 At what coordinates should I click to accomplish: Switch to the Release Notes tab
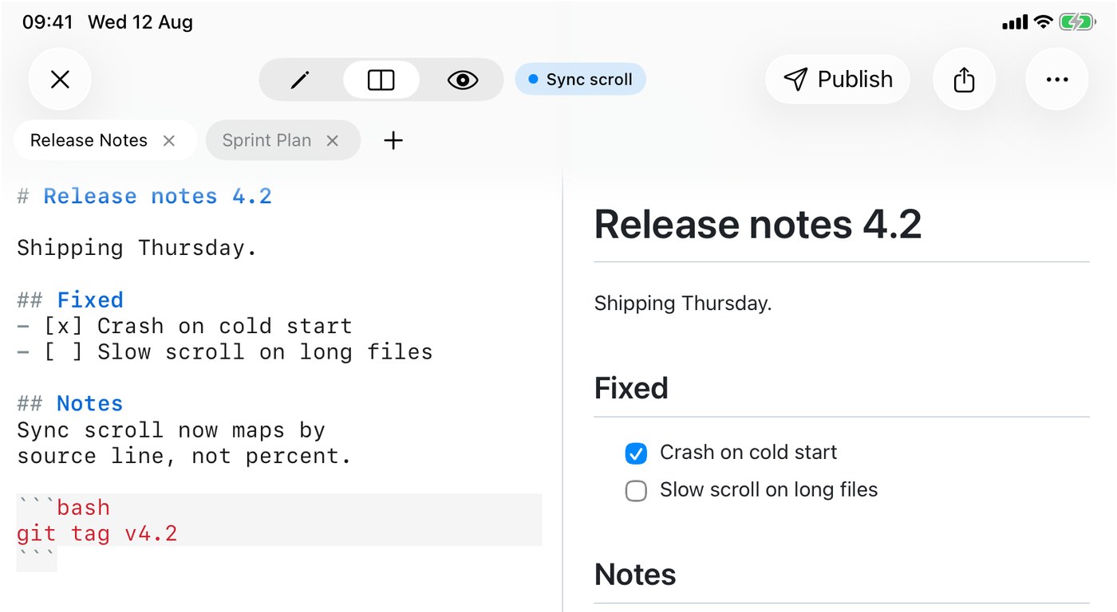(89, 140)
